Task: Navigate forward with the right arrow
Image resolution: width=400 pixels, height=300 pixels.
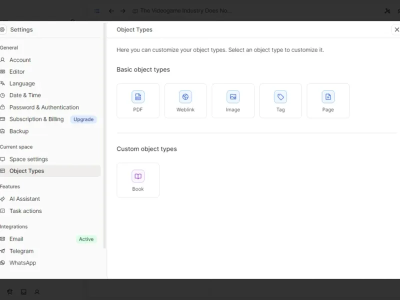Action: pos(123,11)
